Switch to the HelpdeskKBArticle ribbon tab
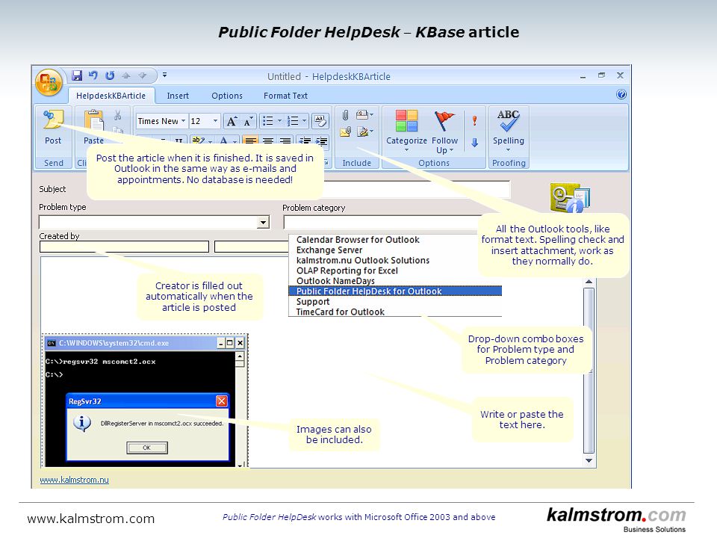The image size is (717, 538). (111, 96)
